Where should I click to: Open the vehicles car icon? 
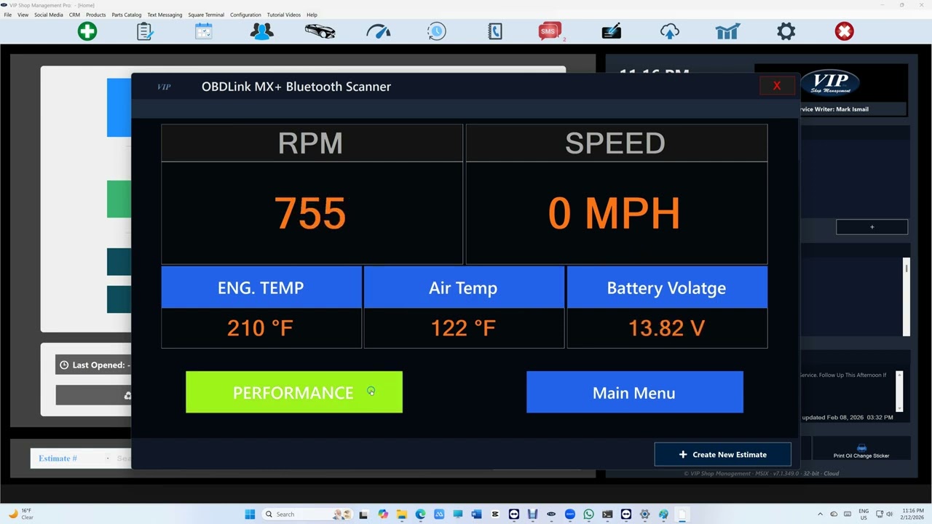pyautogui.click(x=320, y=31)
